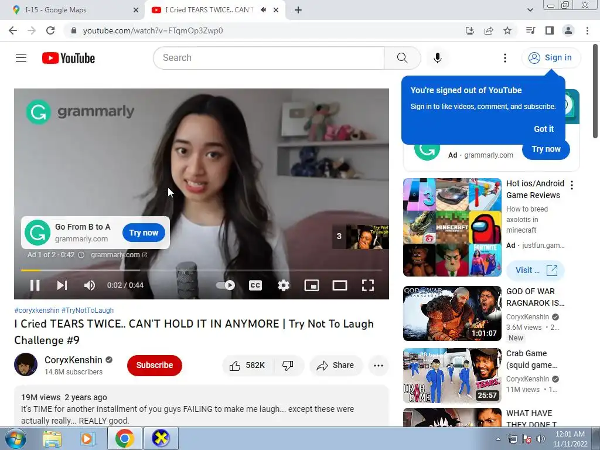Screen dimensions: 600x450
Task: Click in the YouTube search field
Action: (x=269, y=58)
